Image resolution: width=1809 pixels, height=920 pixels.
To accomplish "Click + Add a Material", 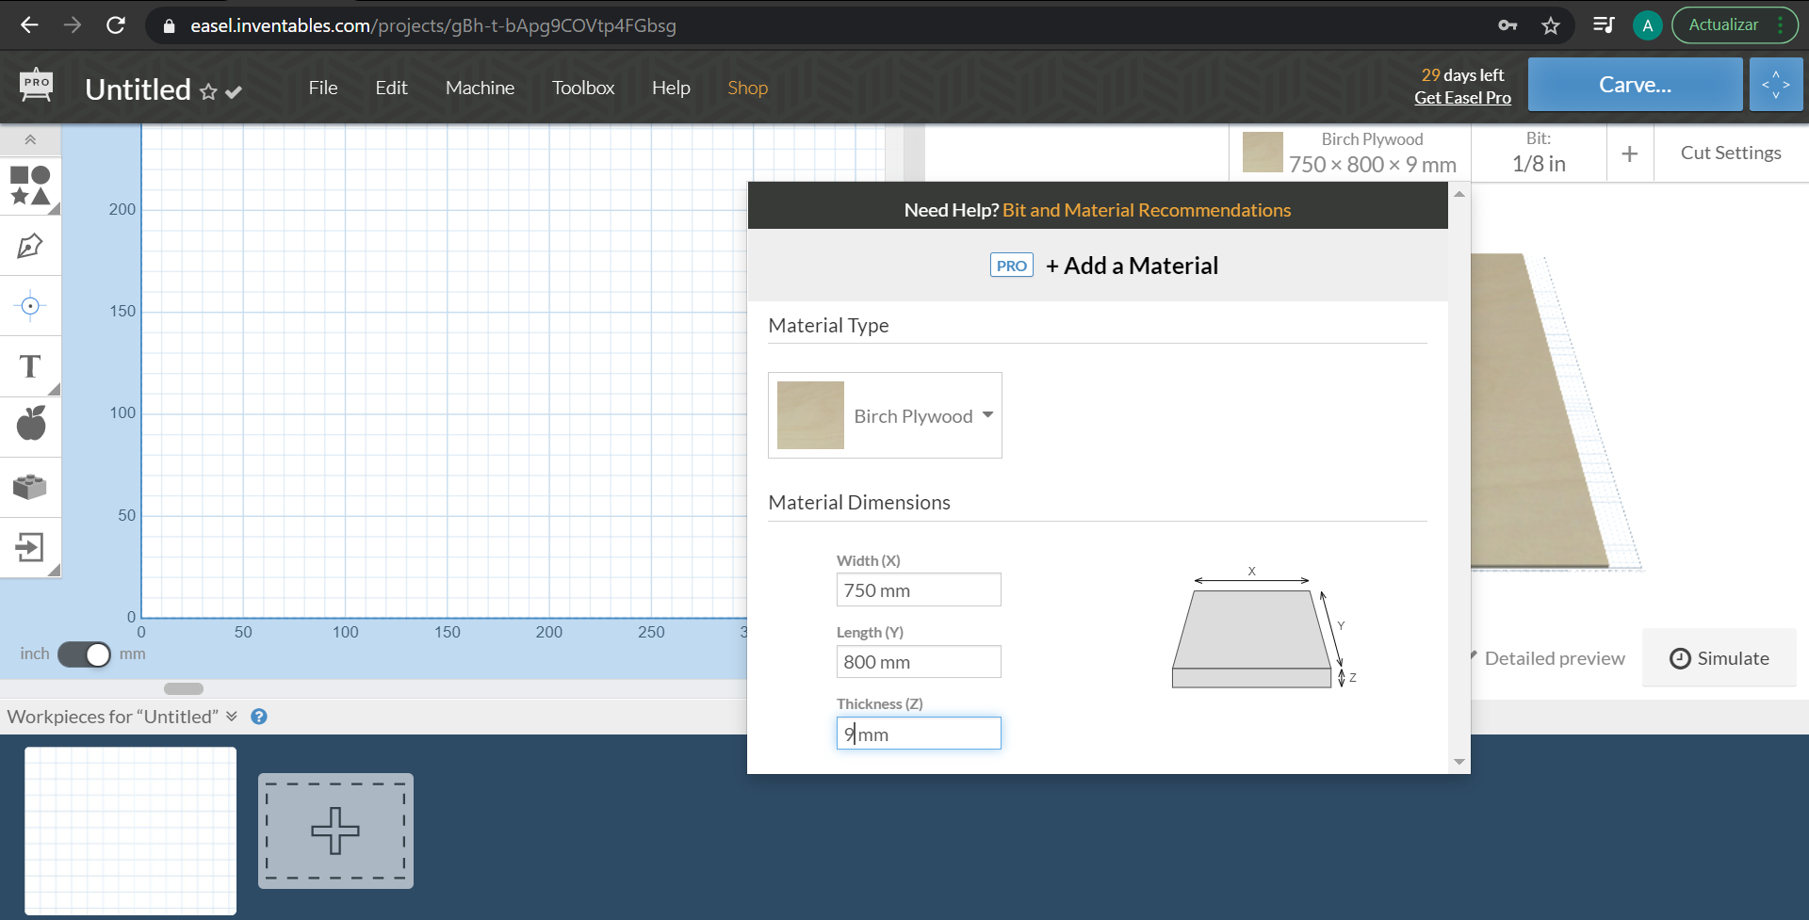I will click(x=1132, y=266).
